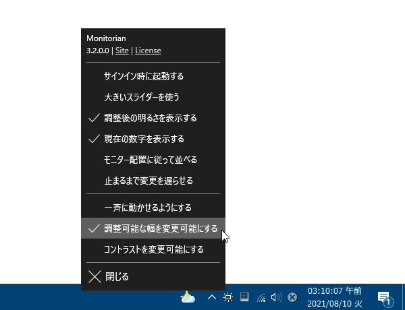Click 閉じる to close Monitorian
The width and height of the screenshot is (405, 310).
[153, 277]
